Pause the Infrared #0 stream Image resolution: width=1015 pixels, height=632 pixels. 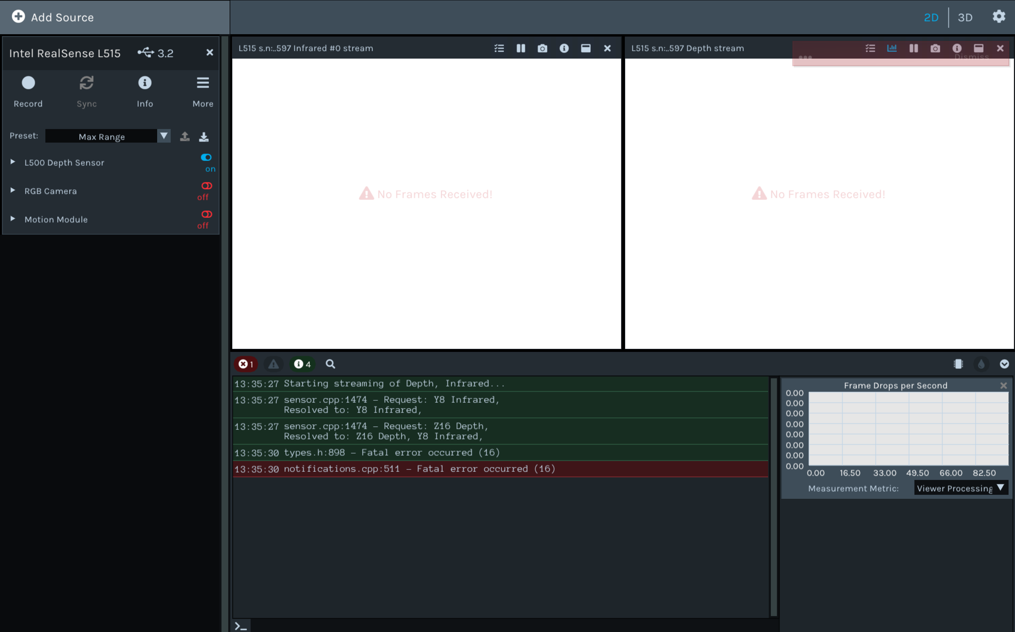point(521,48)
